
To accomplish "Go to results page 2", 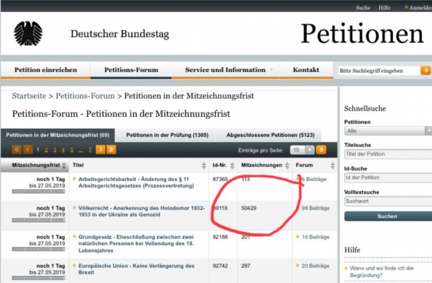I will click(x=46, y=150).
